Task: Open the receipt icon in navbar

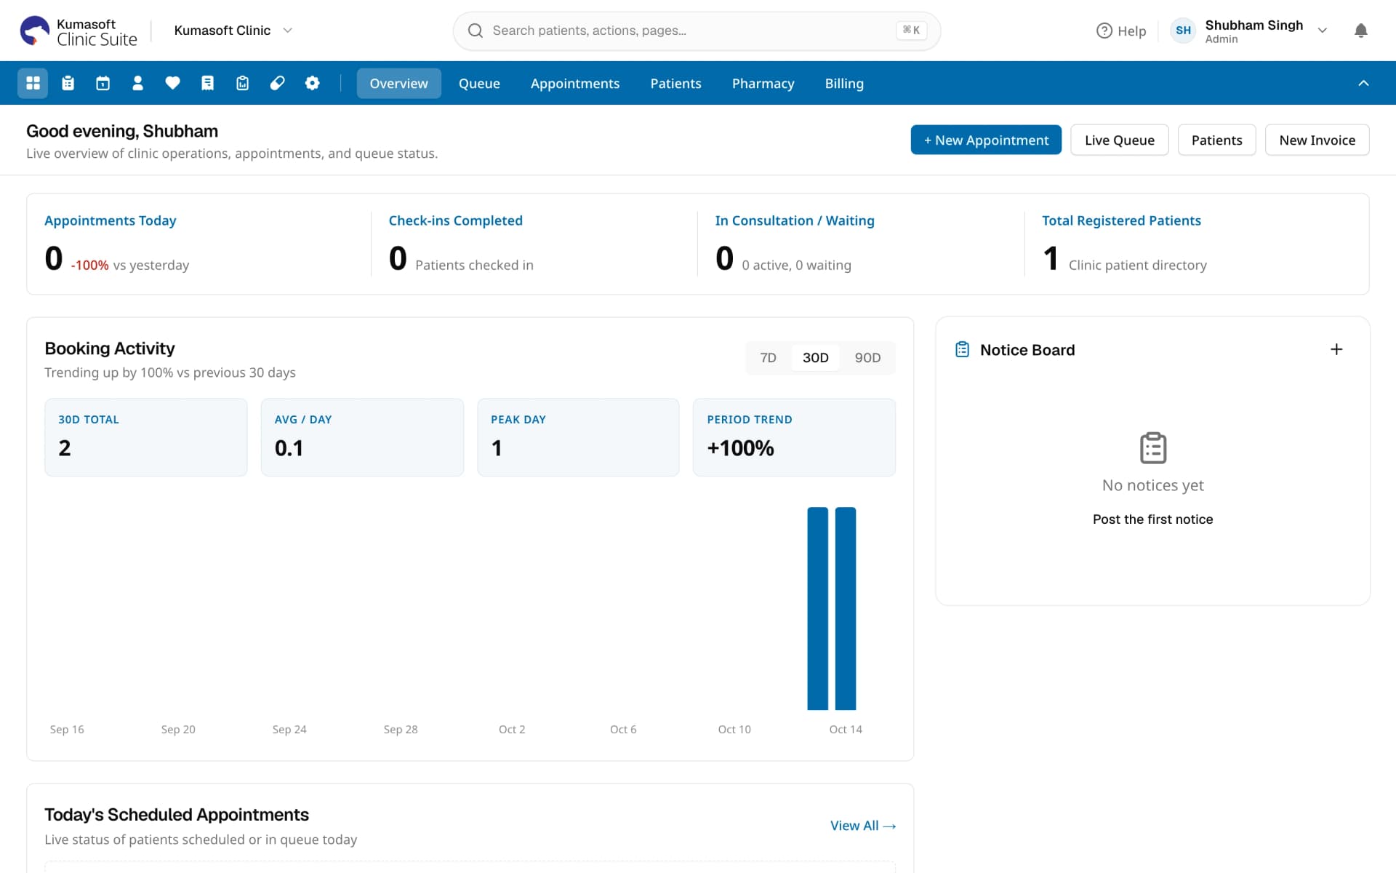Action: pos(207,83)
